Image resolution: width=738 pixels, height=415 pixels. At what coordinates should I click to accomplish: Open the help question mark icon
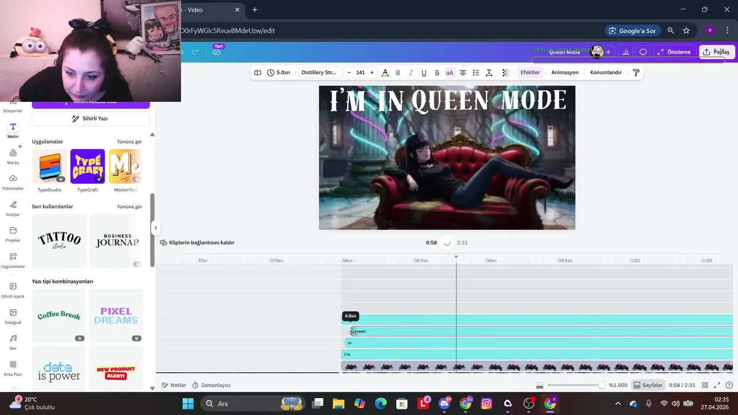[728, 385]
